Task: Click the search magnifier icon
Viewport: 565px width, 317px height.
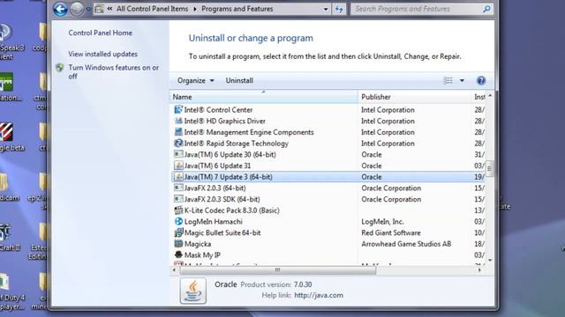Action: 486,9
